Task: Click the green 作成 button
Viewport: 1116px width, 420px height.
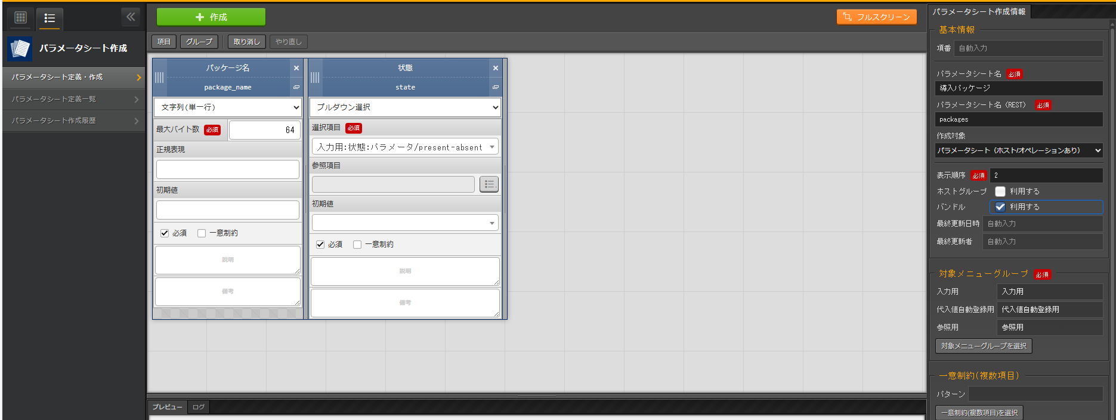Action: coord(211,17)
